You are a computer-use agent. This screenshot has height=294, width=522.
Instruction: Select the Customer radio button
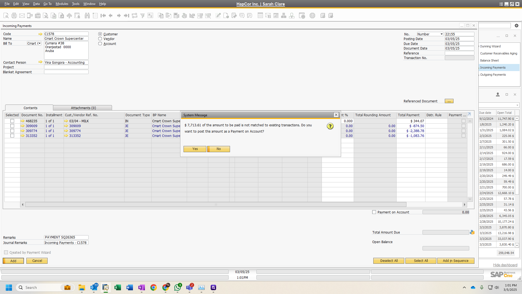[x=100, y=34]
